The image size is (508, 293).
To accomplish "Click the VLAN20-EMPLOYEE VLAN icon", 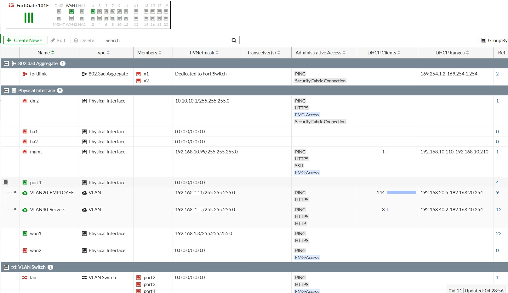I will 25,193.
